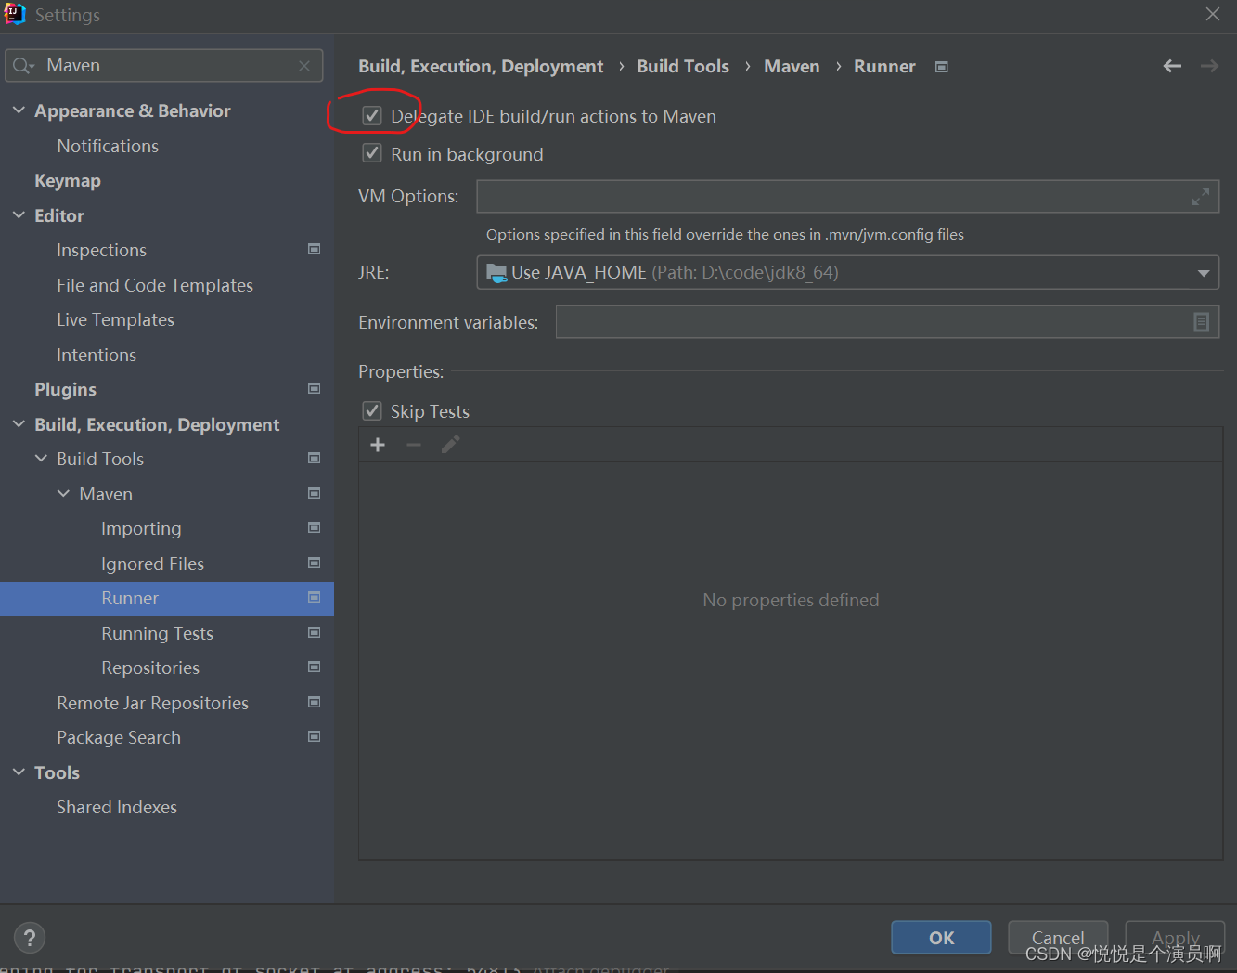Viewport: 1237px width, 973px height.
Task: Select Ignored Files under Maven
Action: [x=152, y=564]
